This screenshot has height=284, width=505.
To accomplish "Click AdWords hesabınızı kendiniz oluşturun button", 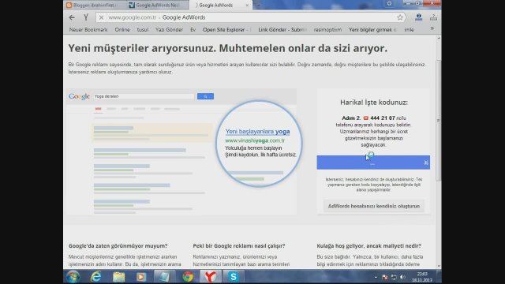I will (373, 206).
